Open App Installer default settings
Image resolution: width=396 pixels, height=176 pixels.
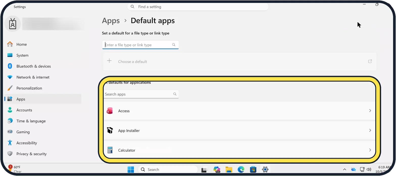click(x=239, y=130)
